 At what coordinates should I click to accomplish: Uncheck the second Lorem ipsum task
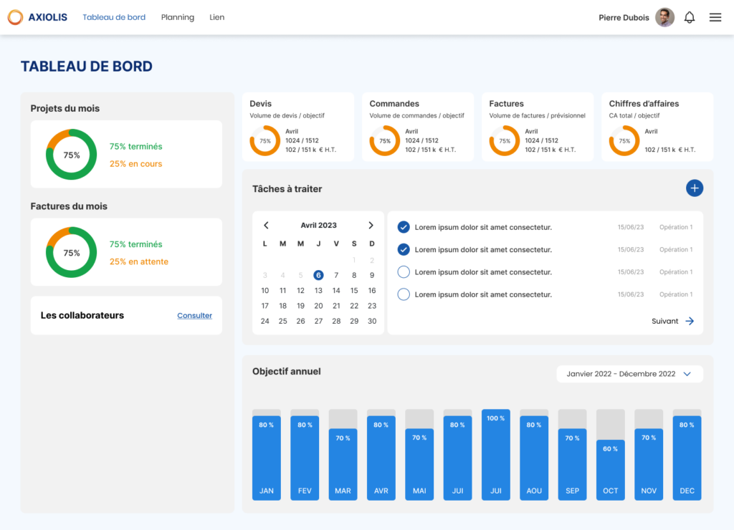[x=404, y=250]
